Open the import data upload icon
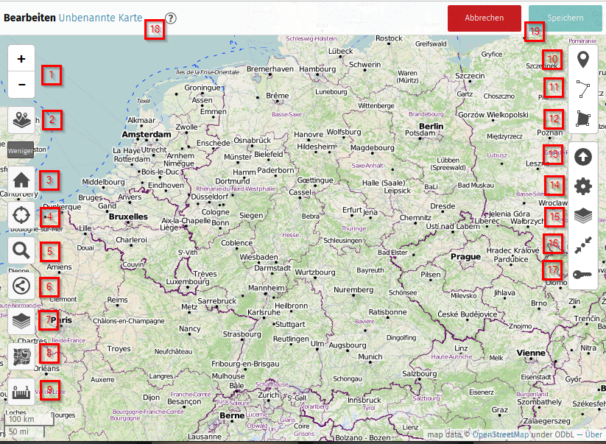 tap(583, 157)
